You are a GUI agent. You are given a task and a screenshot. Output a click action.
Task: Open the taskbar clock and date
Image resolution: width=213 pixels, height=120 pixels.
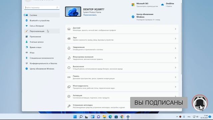tap(204, 117)
